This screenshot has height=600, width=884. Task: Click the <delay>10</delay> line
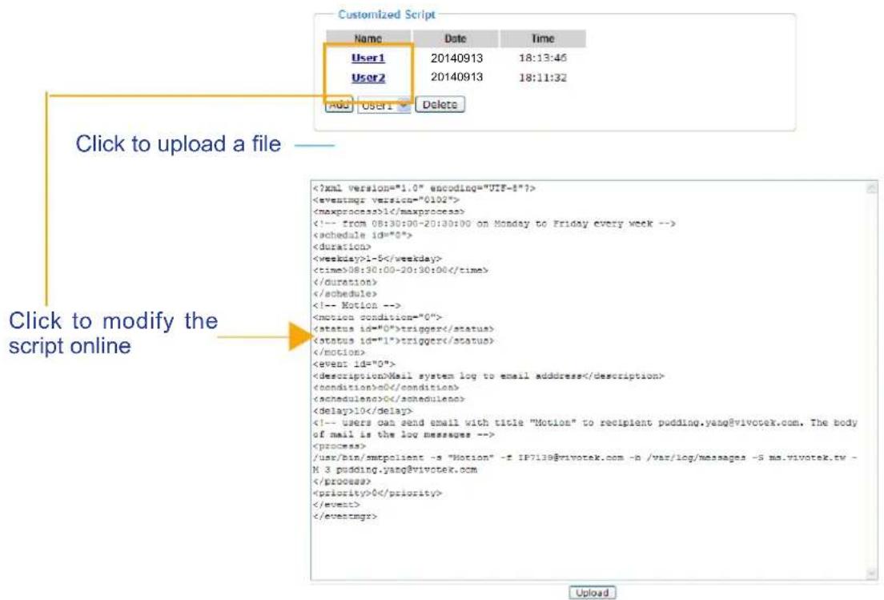363,410
